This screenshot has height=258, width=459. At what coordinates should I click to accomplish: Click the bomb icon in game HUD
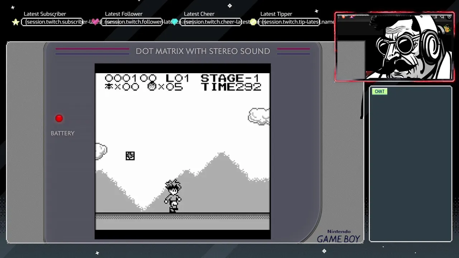[x=152, y=86]
